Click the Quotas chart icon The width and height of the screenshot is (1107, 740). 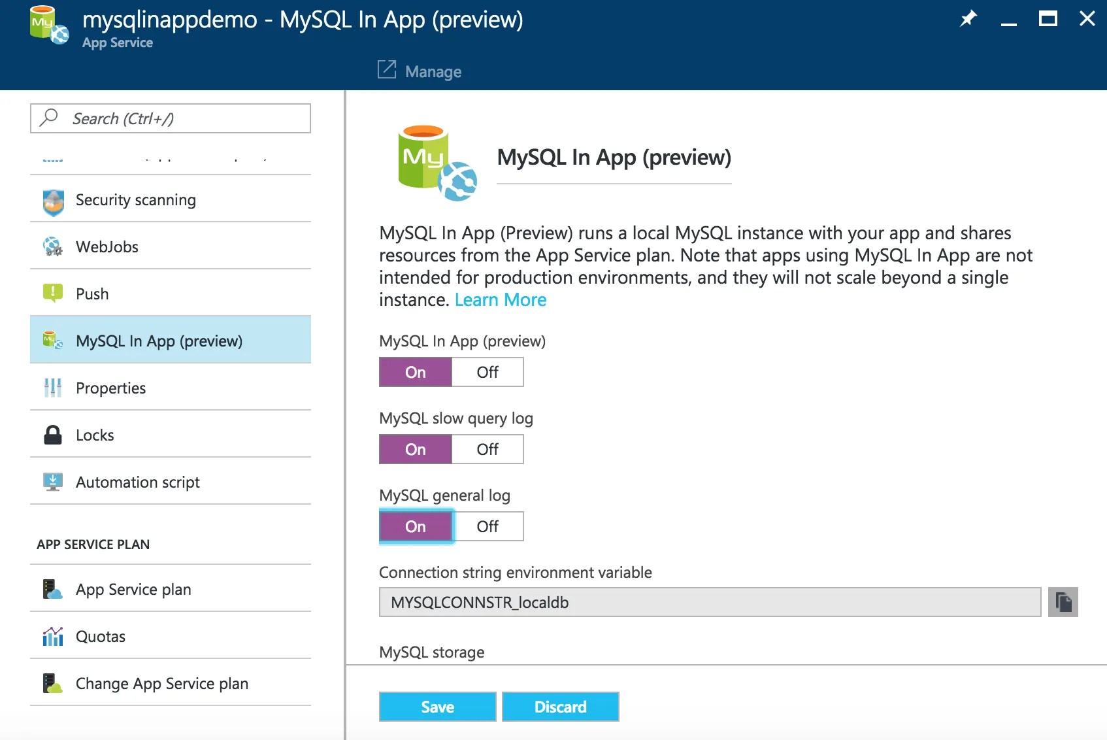click(53, 636)
